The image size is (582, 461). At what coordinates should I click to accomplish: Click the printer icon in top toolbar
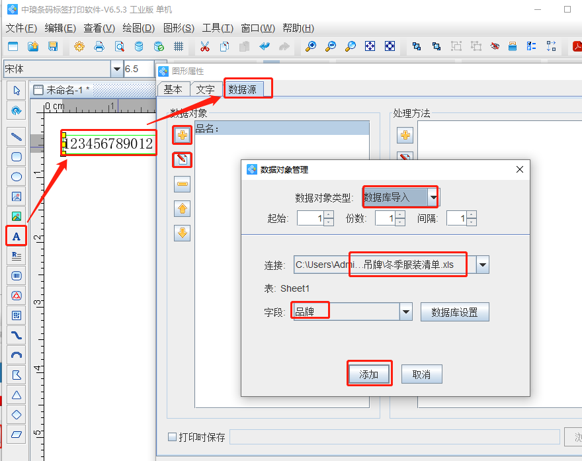(99, 46)
